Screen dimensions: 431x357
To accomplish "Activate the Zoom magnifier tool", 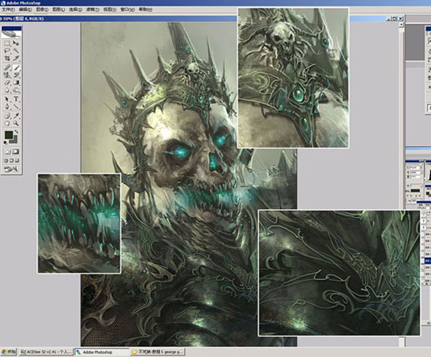I will tap(16, 124).
